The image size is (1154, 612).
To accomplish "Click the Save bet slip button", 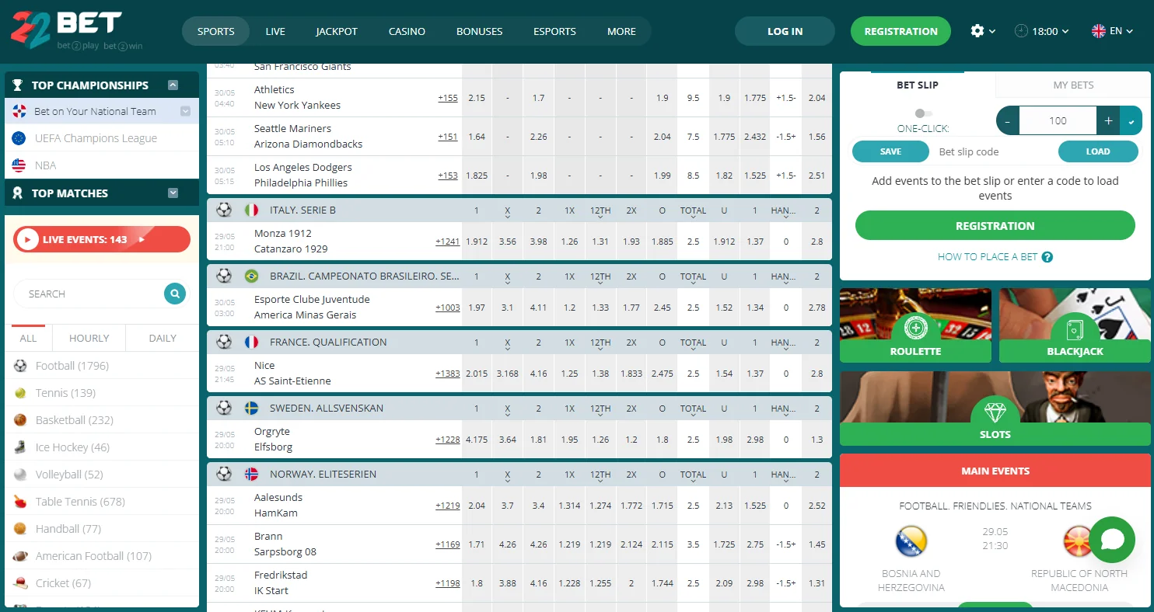I will 890,151.
